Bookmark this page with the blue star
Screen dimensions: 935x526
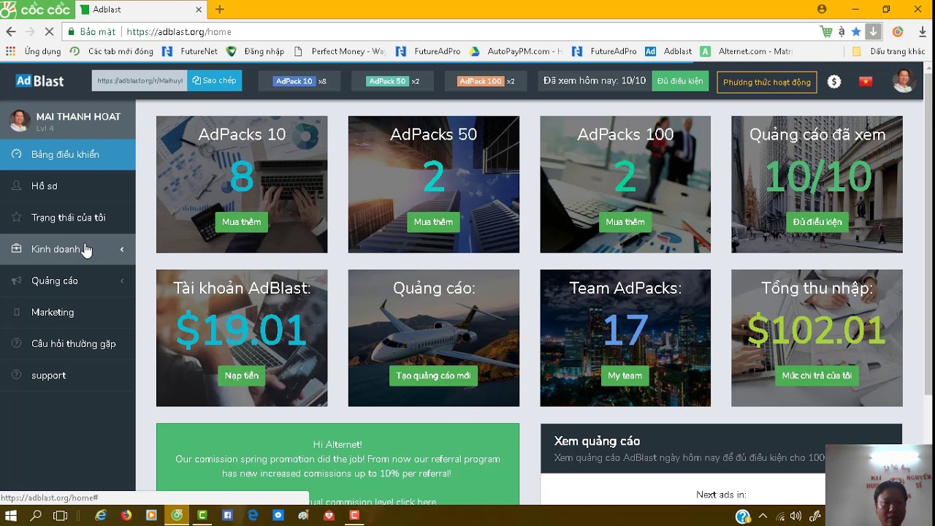point(856,32)
